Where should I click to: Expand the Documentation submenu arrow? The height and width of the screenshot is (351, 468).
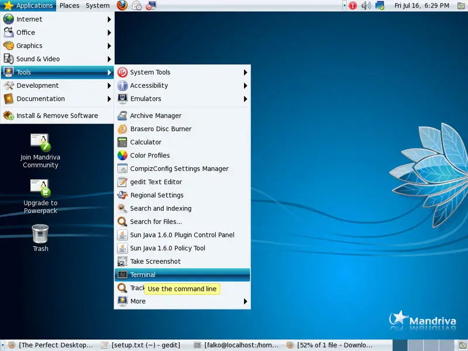[x=109, y=99]
